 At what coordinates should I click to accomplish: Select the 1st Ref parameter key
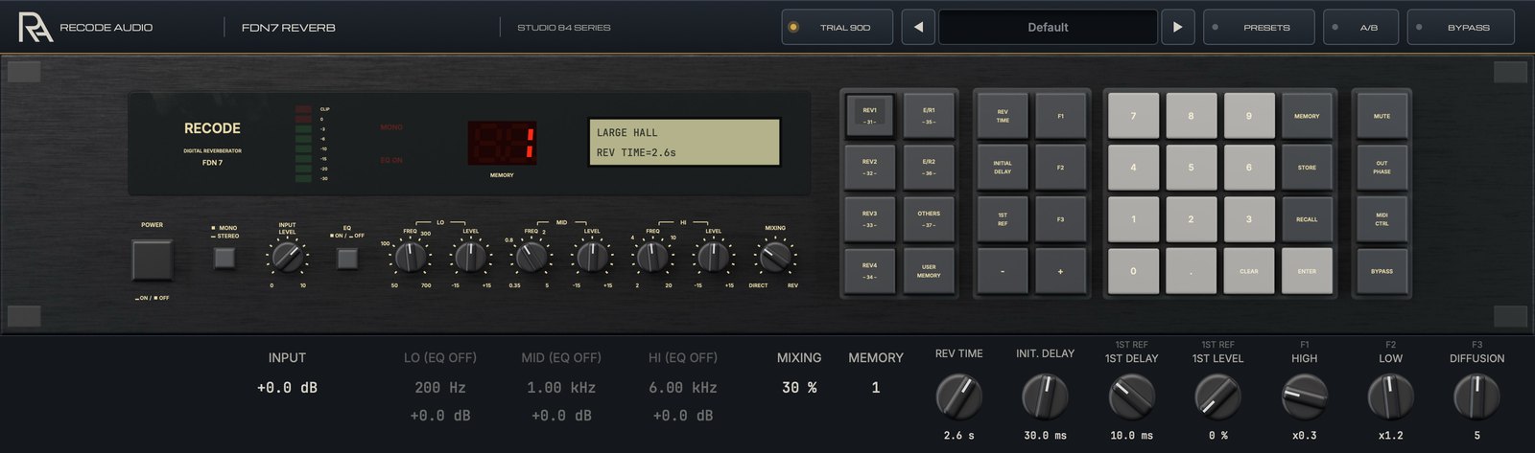click(x=1003, y=219)
